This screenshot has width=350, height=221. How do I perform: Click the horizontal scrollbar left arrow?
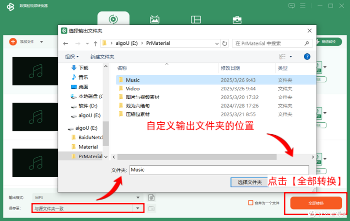(114, 157)
